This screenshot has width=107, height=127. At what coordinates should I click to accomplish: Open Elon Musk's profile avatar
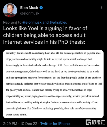(10, 10)
